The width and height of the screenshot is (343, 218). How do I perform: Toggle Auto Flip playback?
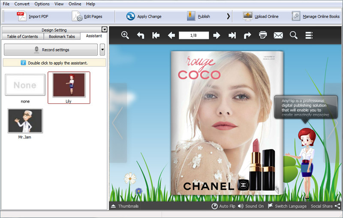pos(223,206)
